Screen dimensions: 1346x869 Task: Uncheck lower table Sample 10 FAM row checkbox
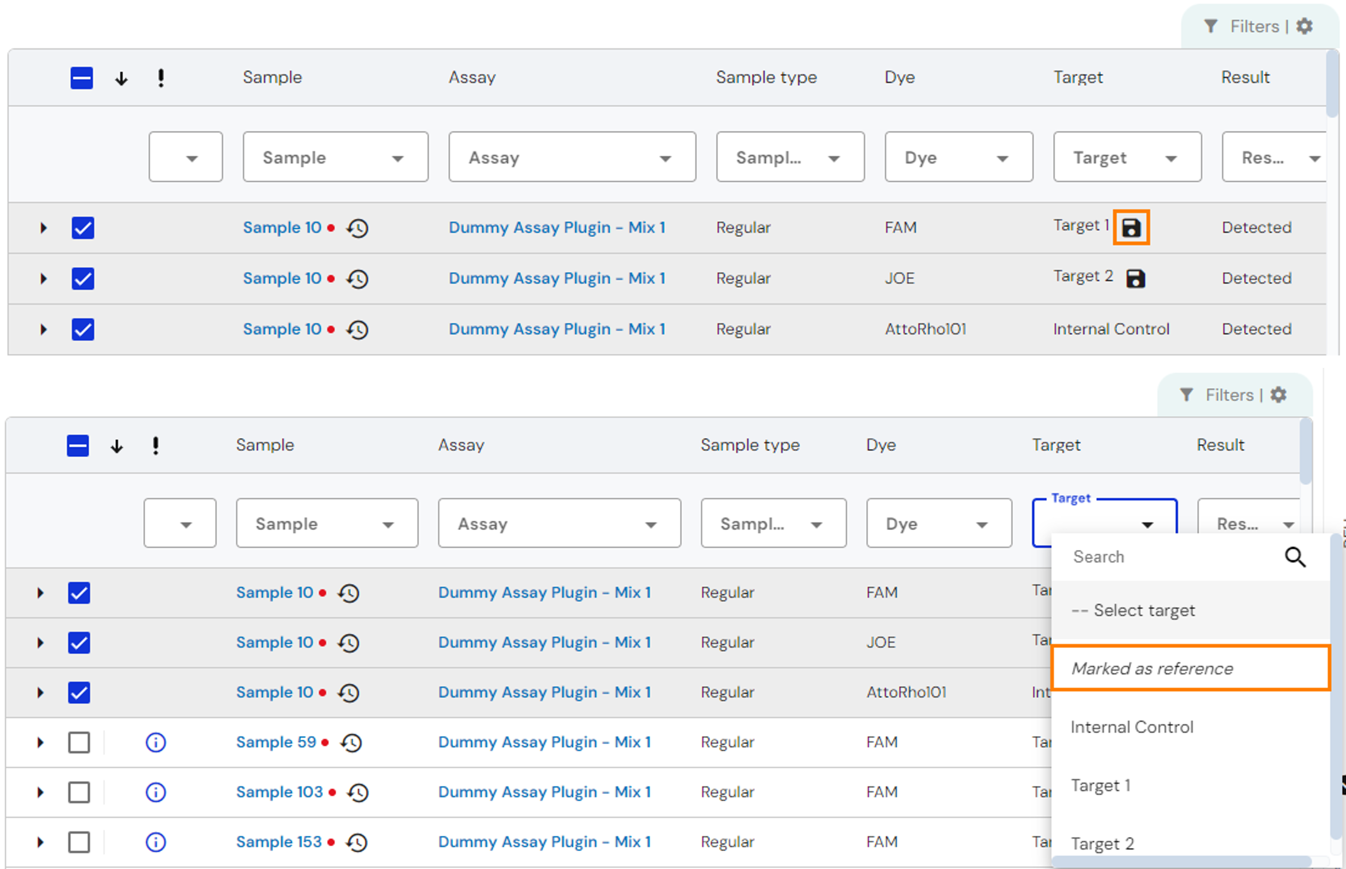point(79,593)
